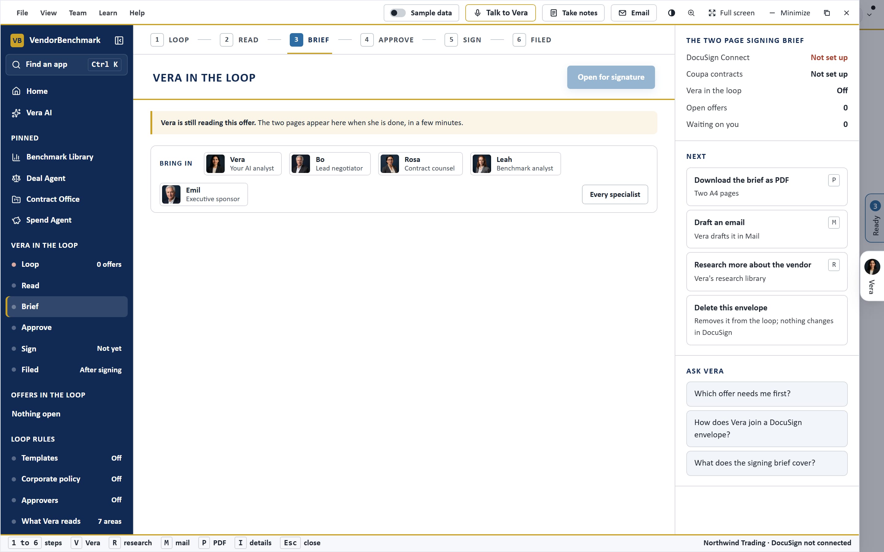Collapse the sidebar with the panel icon

pos(119,40)
